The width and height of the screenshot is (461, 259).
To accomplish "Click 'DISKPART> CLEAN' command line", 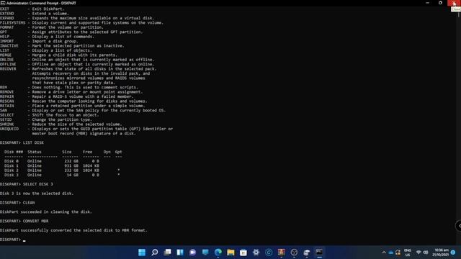I will click(17, 203).
